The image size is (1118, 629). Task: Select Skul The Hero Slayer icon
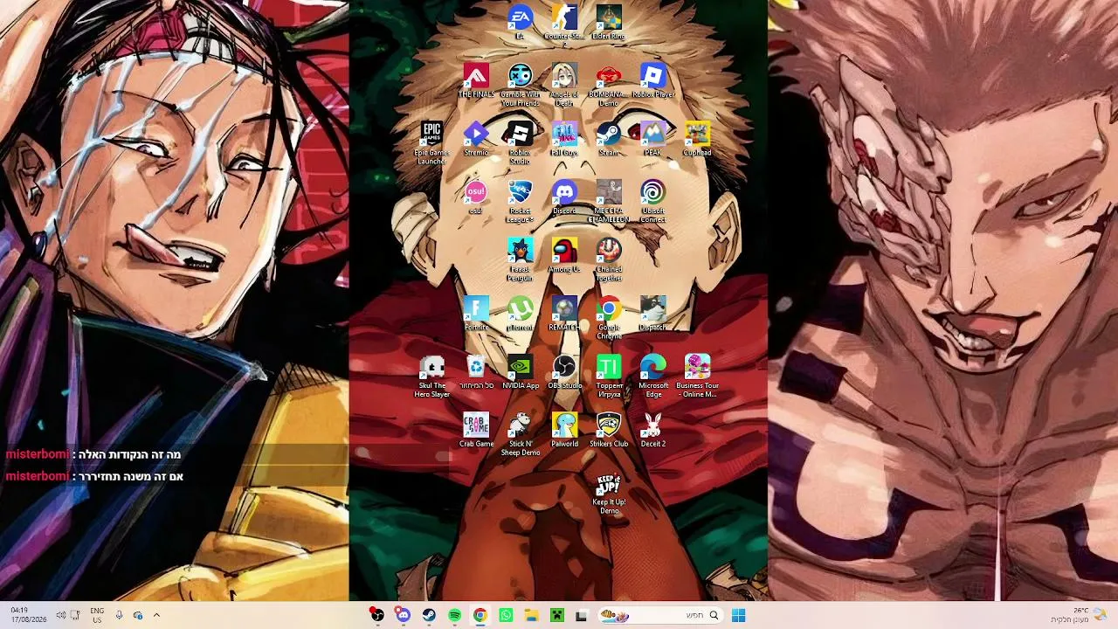431,377
